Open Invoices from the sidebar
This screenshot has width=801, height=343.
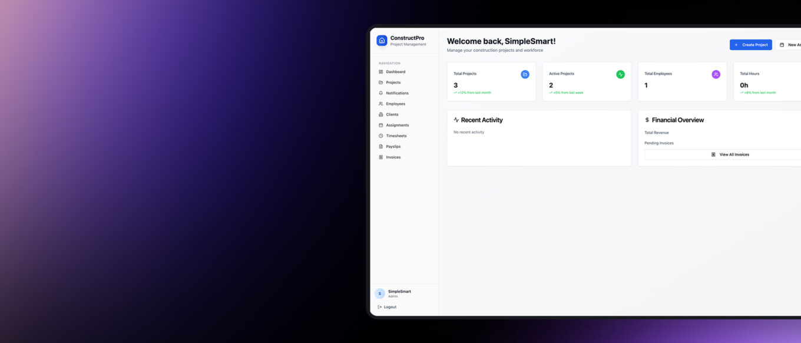pos(393,157)
